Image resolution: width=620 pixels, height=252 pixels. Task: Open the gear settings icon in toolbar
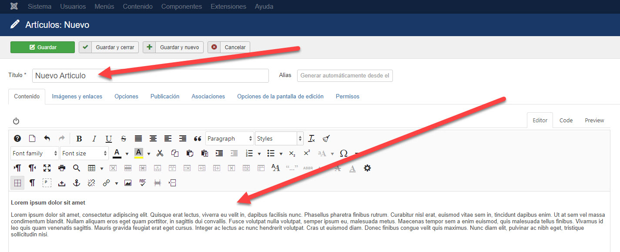(x=367, y=168)
